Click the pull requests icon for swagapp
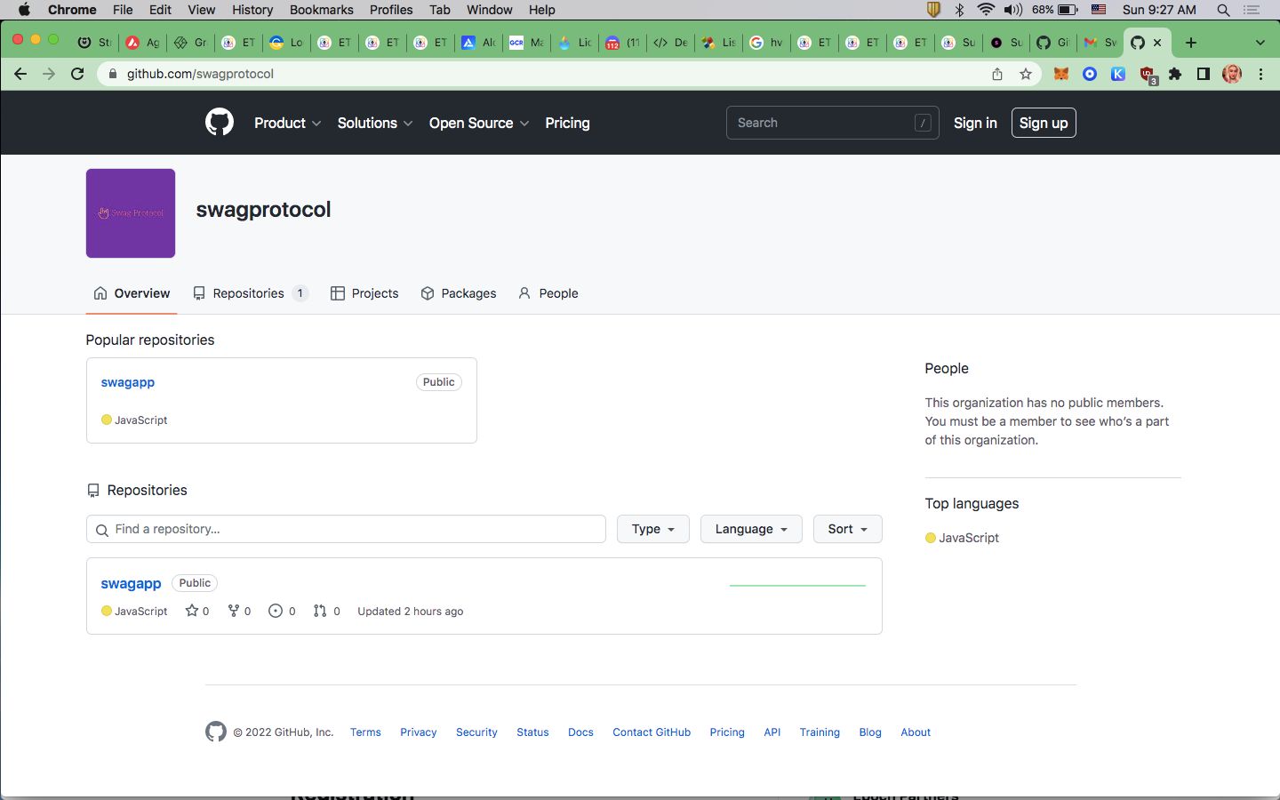The image size is (1280, 800). tap(320, 611)
